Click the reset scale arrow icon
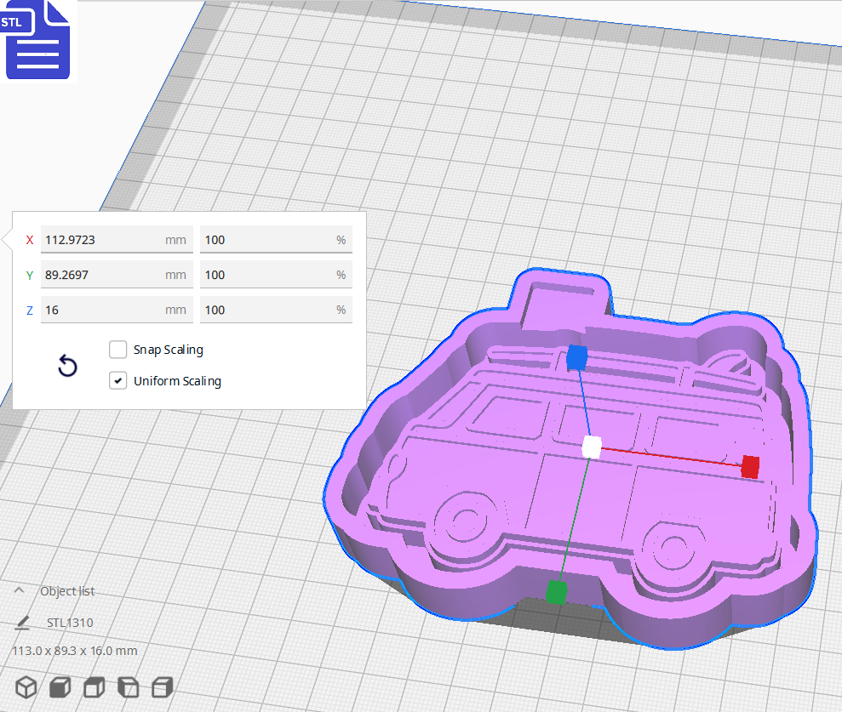The image size is (842, 712). click(66, 365)
